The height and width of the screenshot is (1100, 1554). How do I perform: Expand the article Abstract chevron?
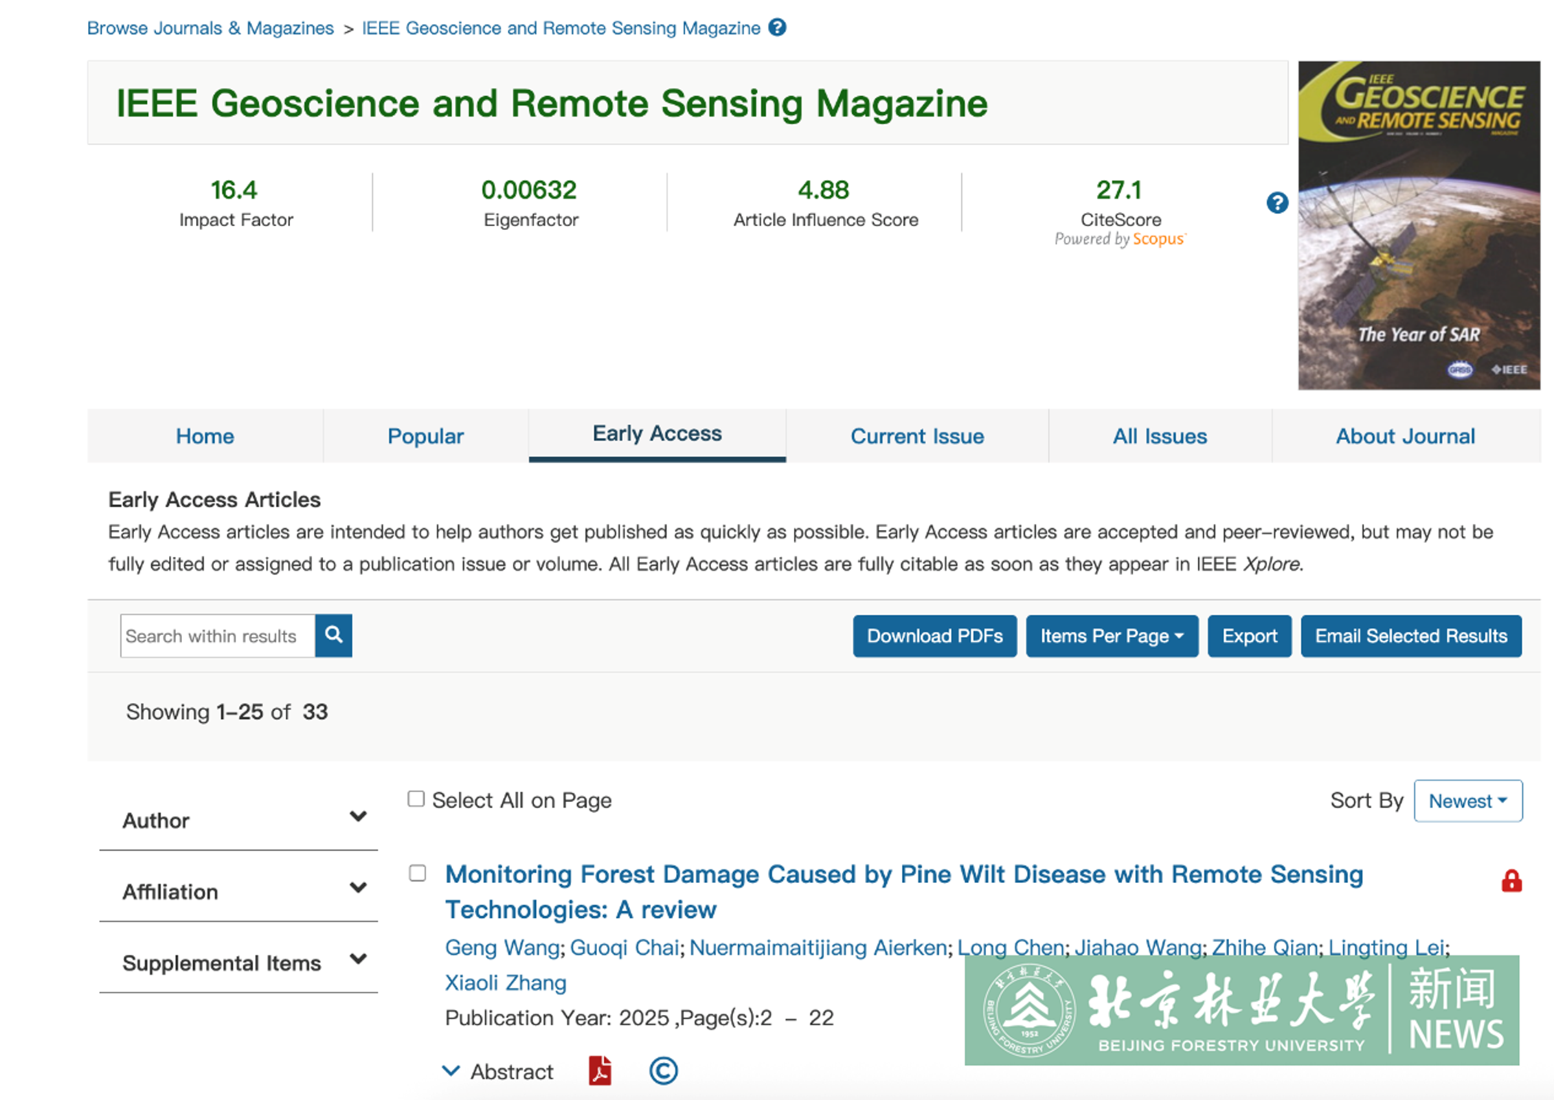[x=451, y=1071]
